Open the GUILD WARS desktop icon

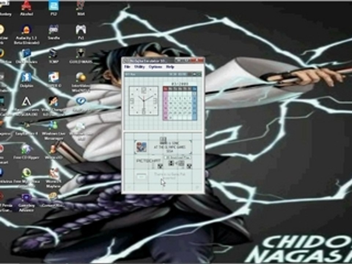pos(81,56)
